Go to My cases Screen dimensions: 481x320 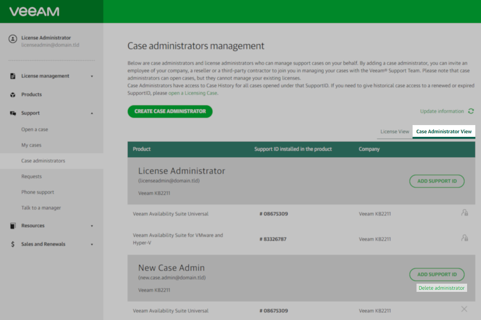tap(31, 145)
